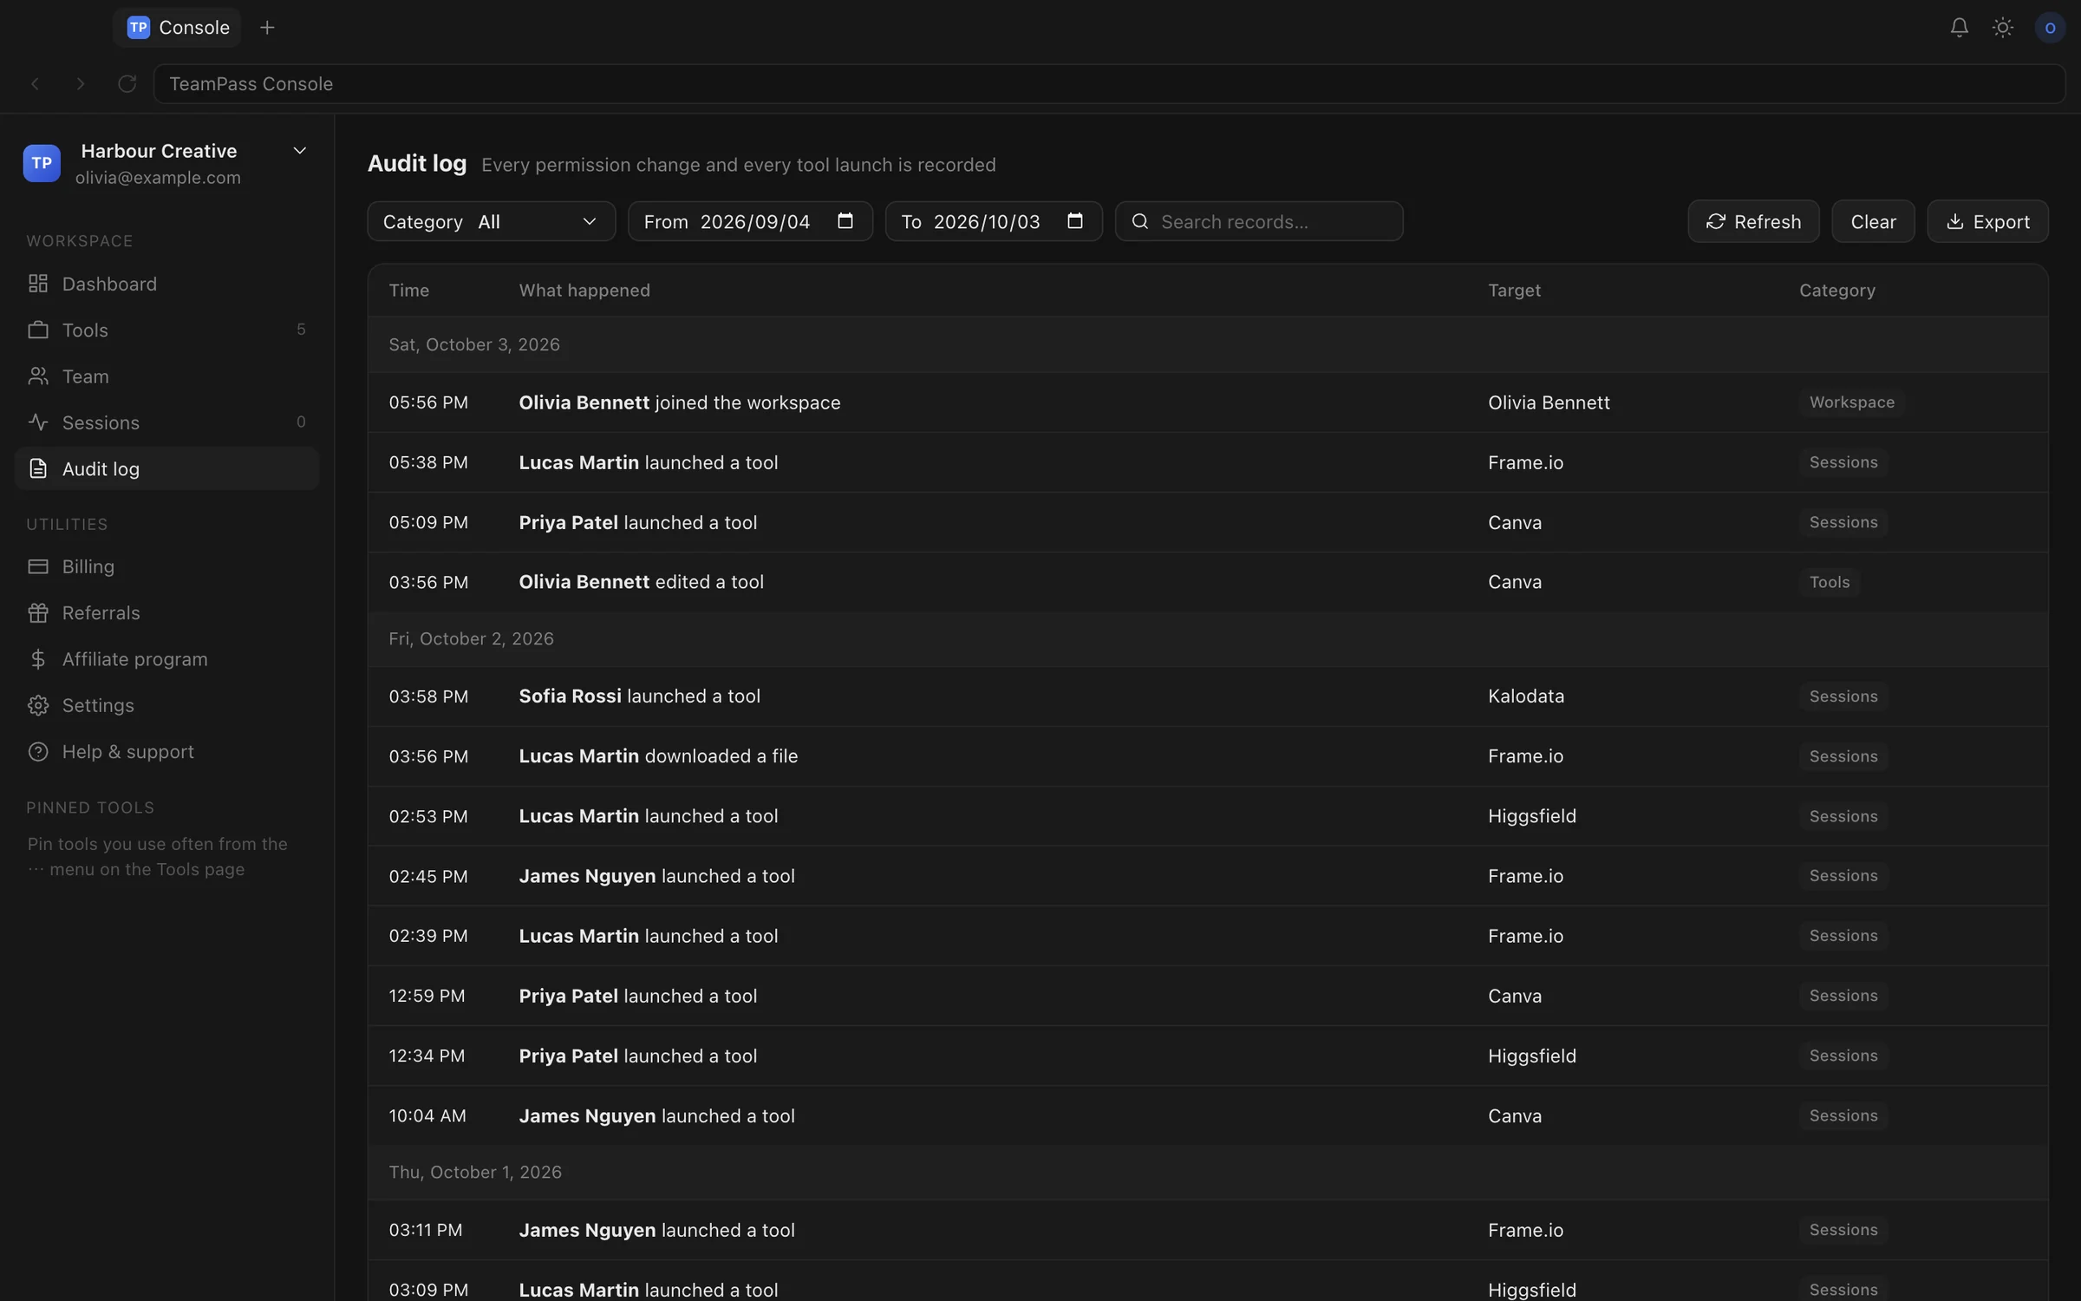Click the Tools category tag on Canva row
This screenshot has height=1301, width=2081.
(1829, 582)
